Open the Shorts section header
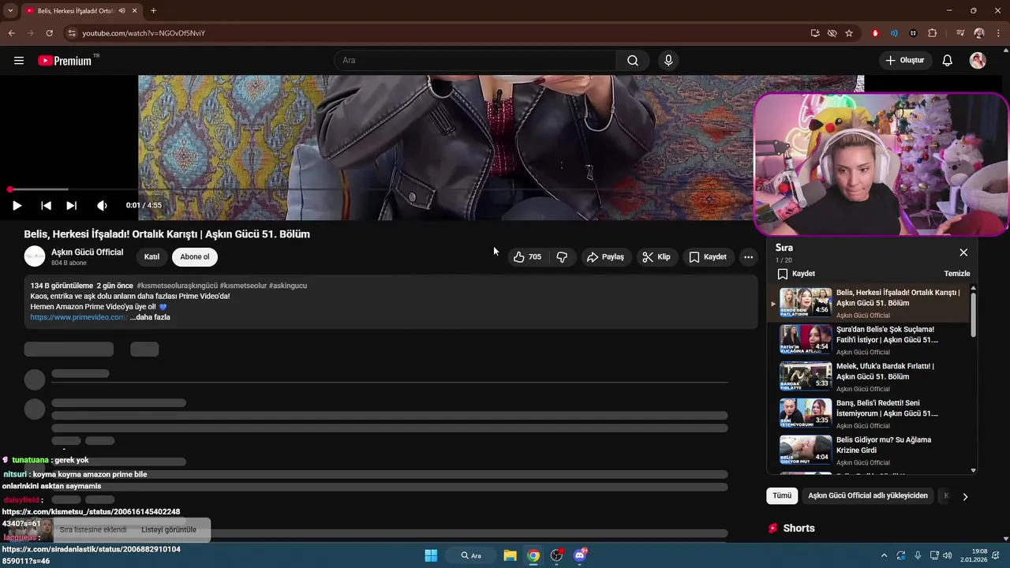Screen dimensions: 1010x568 point(791,529)
